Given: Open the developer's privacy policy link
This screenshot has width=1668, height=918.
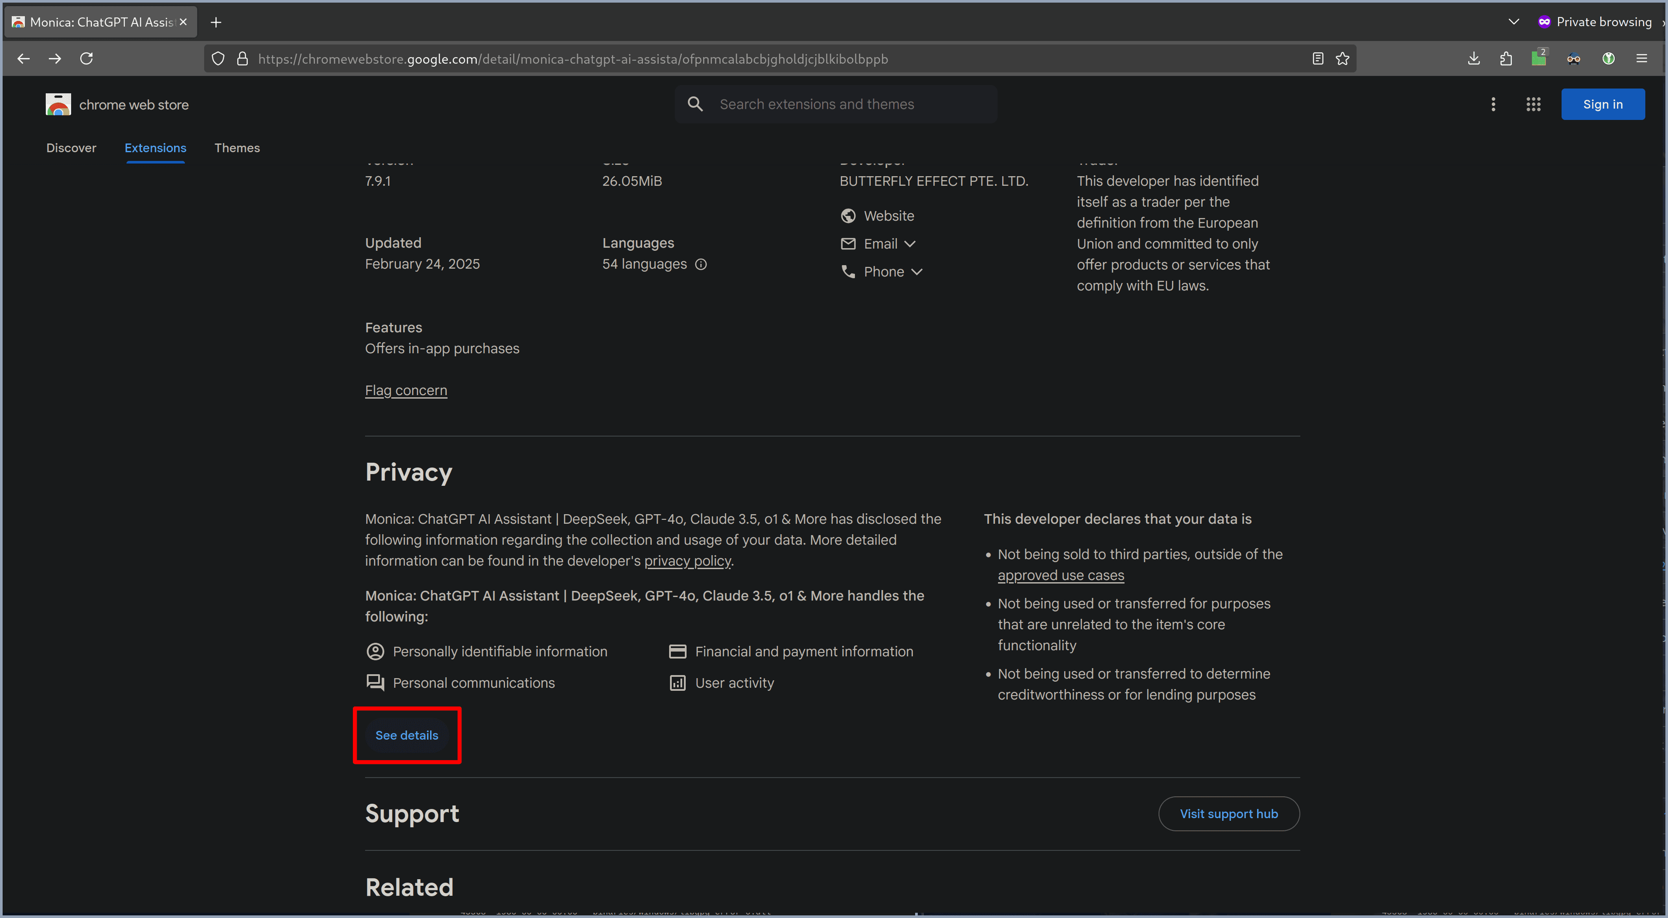Looking at the screenshot, I should [x=687, y=561].
